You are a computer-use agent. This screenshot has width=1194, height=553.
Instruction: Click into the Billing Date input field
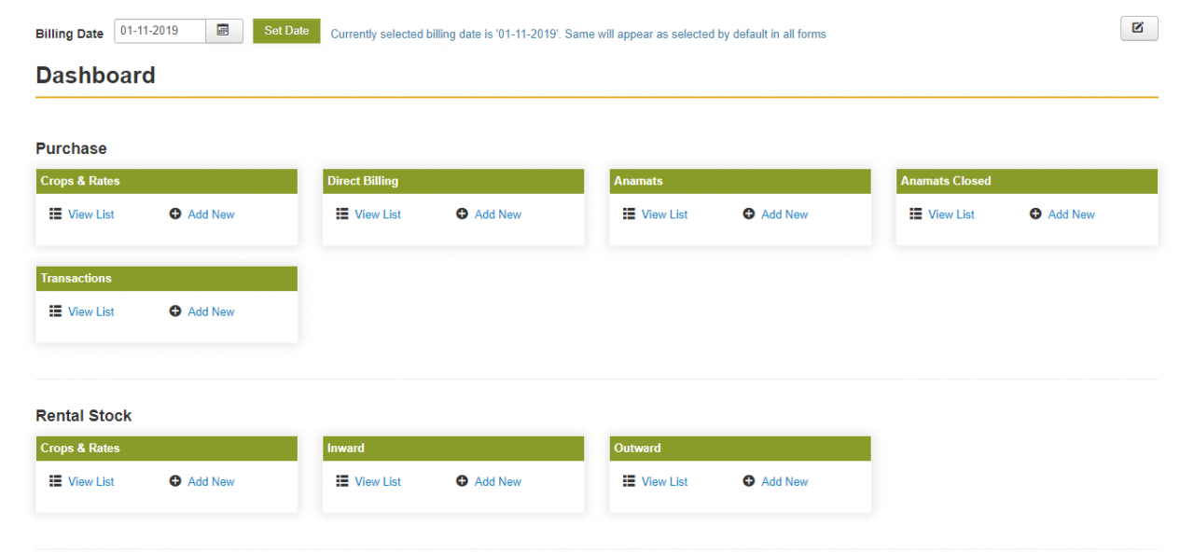pos(160,31)
